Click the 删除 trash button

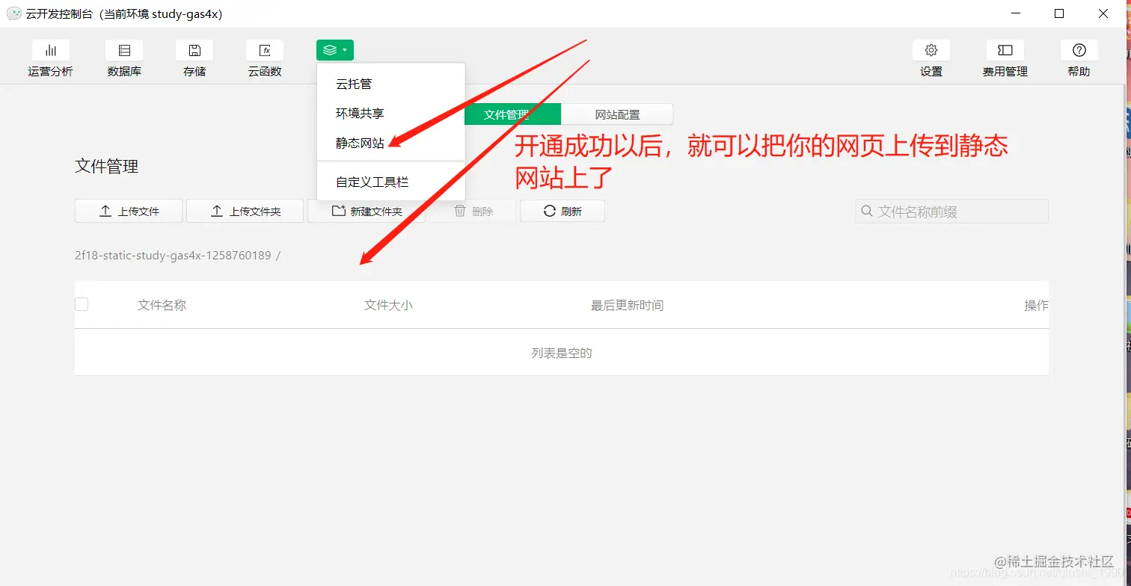click(x=473, y=212)
